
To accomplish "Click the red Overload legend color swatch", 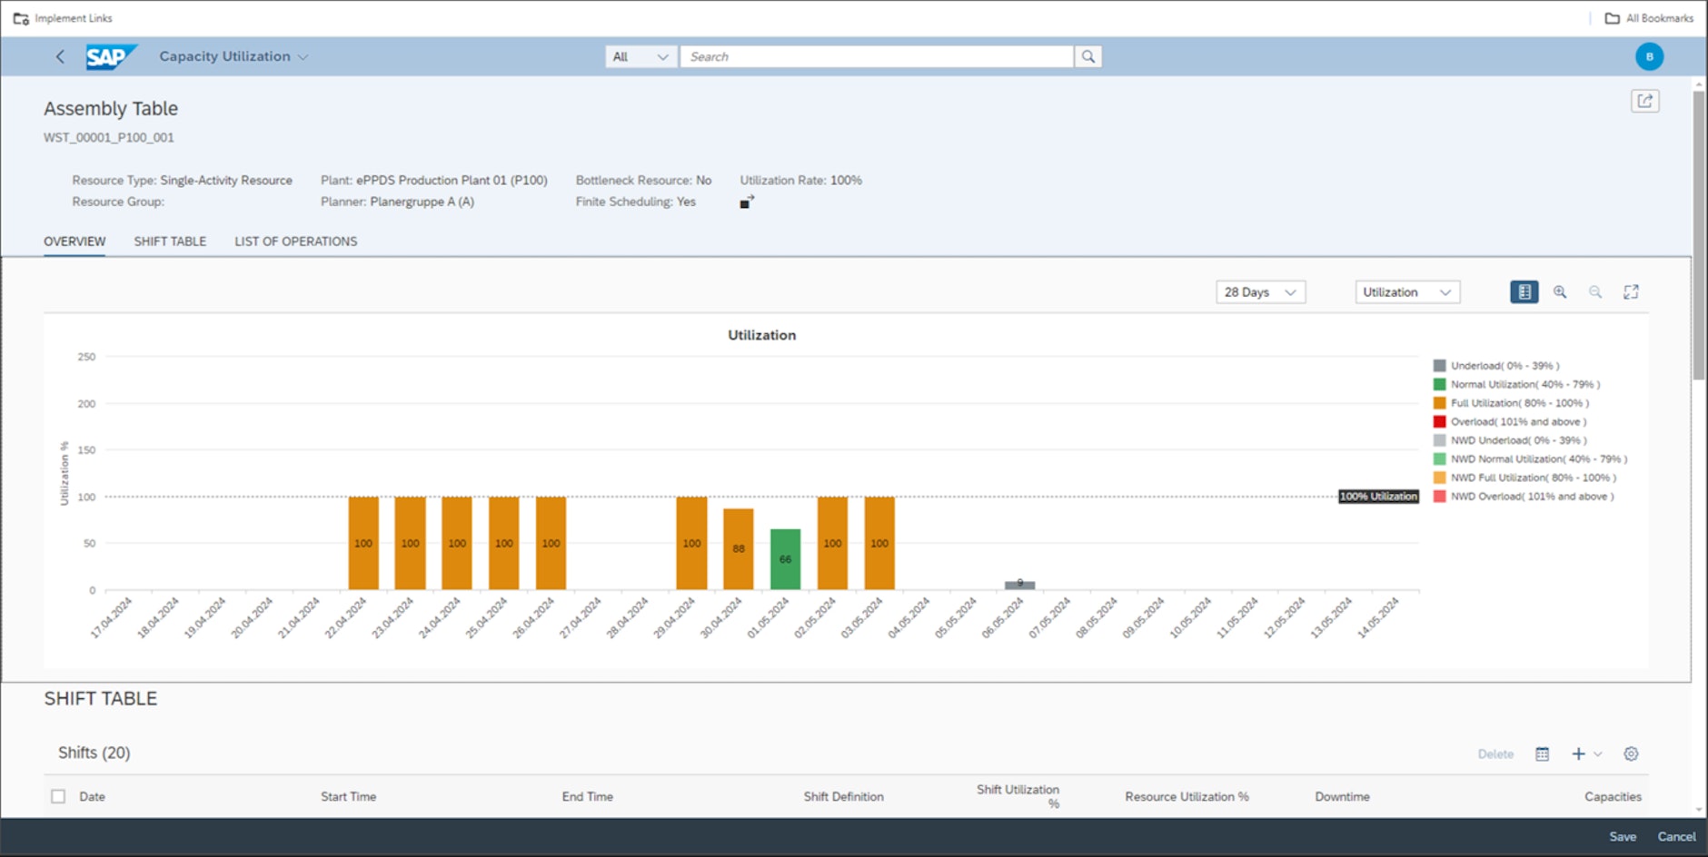I will click(x=1440, y=421).
